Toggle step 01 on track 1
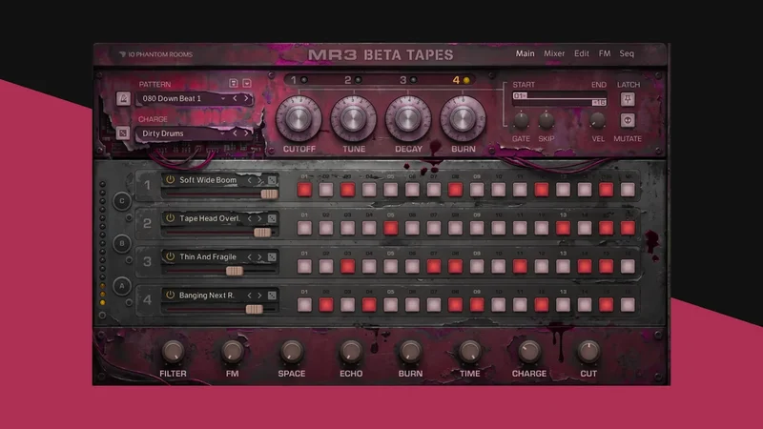 pos(304,190)
